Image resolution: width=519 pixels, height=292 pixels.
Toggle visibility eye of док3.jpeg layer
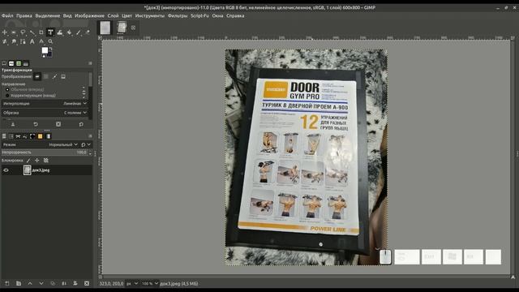[6, 170]
